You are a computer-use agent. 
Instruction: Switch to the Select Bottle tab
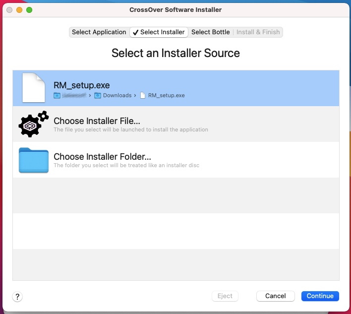(x=210, y=32)
